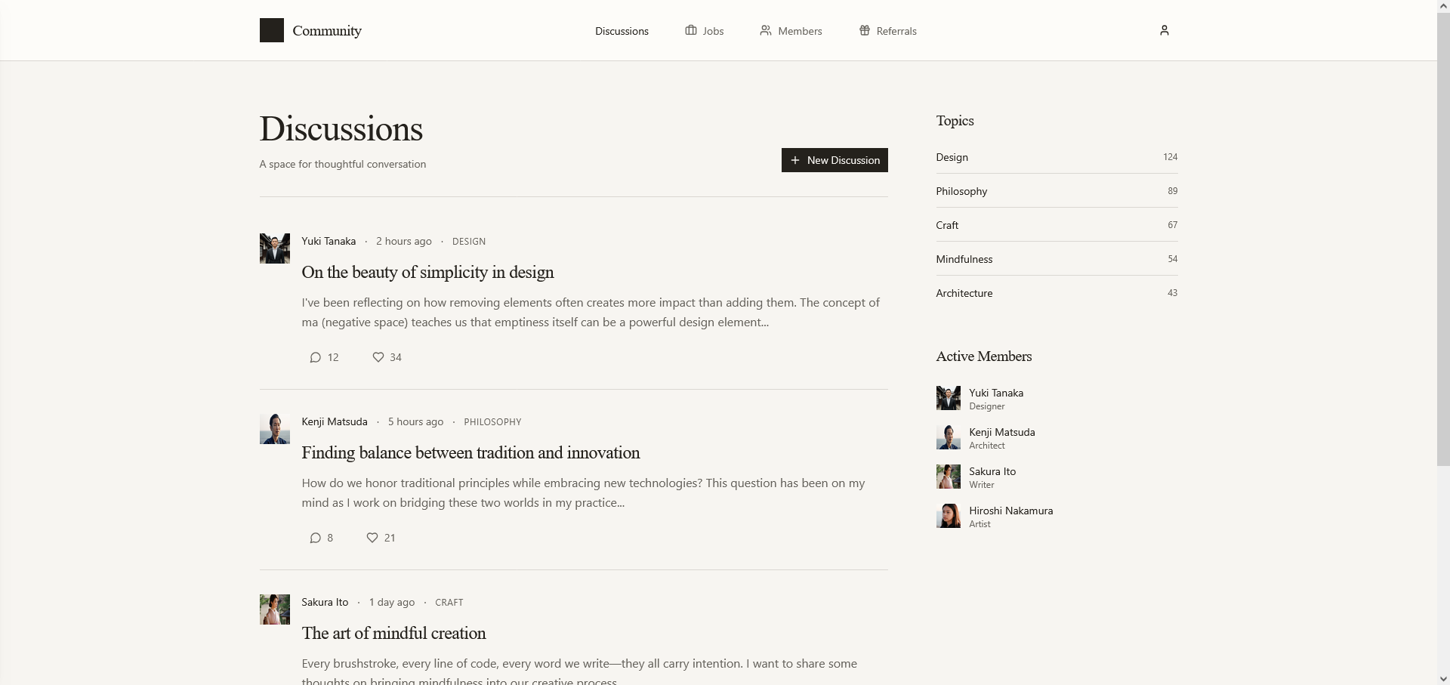Image resolution: width=1450 pixels, height=685 pixels.
Task: View Yuki Tanaka's author profile
Action: pyautogui.click(x=328, y=241)
